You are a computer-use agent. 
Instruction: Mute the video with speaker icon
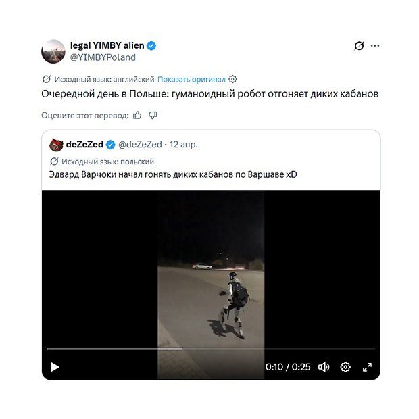point(324,367)
